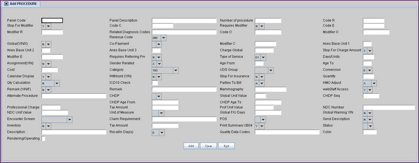Close the Add PROCEDURE tab icon
The image size is (419, 163).
point(7,4)
